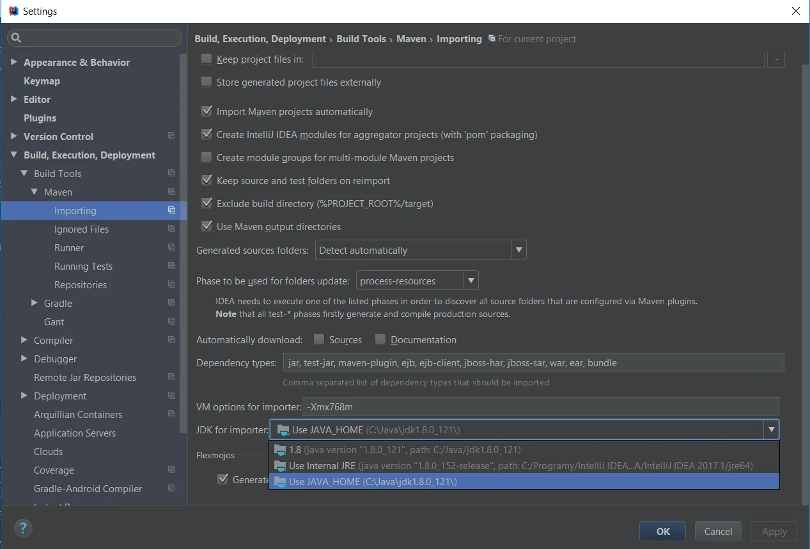Screen dimensions: 810x549
Task: Click the project-level icon beside Gradle
Action: 171,303
